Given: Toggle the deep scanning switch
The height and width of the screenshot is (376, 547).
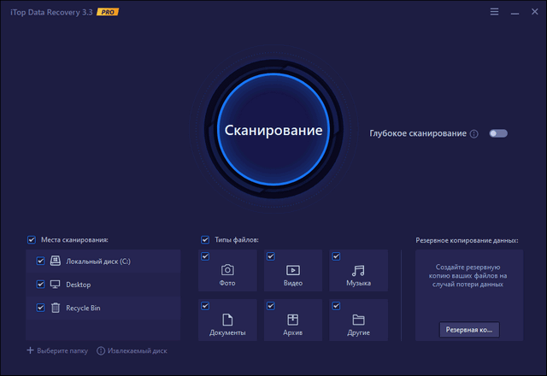Looking at the screenshot, I should pos(497,133).
